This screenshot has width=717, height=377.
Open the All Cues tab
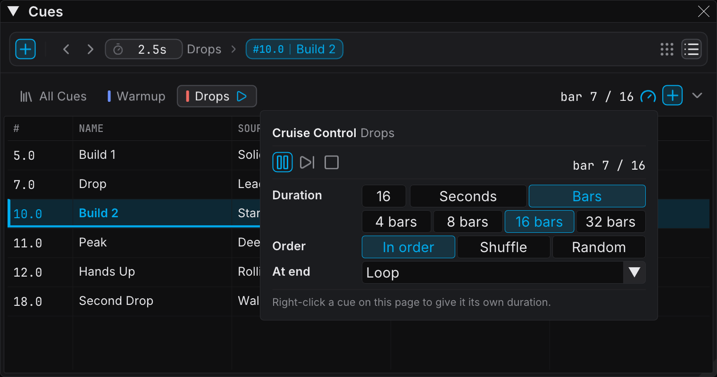click(53, 96)
